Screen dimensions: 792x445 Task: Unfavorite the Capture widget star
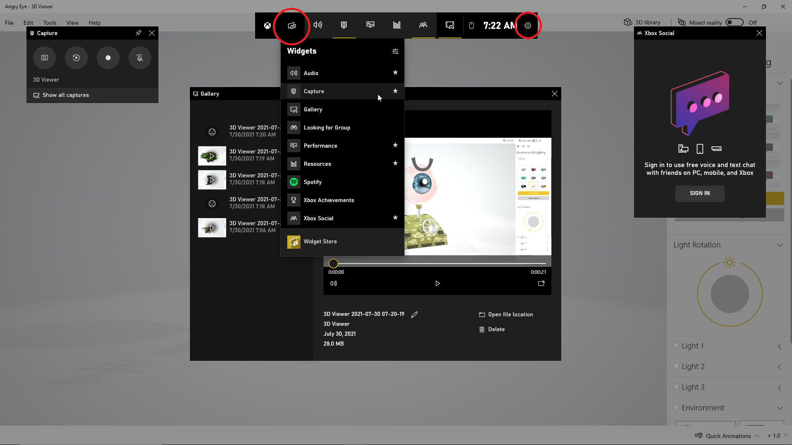pos(395,91)
